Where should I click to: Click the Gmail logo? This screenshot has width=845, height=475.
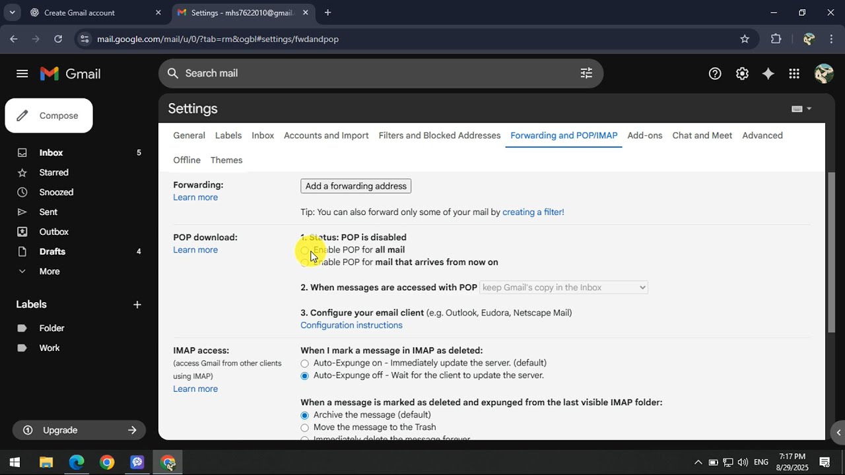70,74
